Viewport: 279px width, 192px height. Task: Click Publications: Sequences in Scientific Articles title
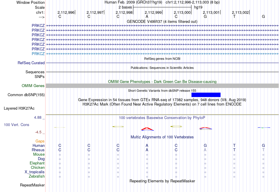[x=162, y=68]
